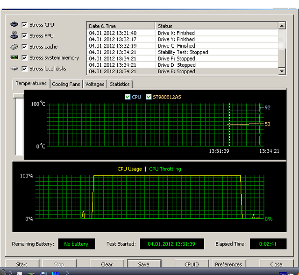Select the Statistics tab
Image resolution: width=299 pixels, height=275 pixels.
click(120, 84)
